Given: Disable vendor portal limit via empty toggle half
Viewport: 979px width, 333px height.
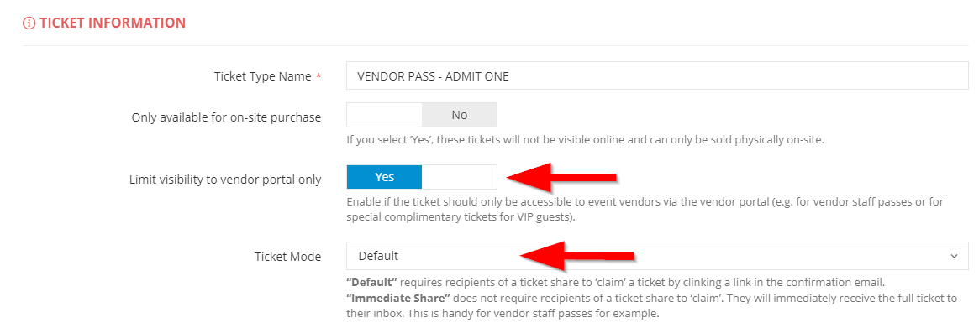Looking at the screenshot, I should [x=460, y=177].
